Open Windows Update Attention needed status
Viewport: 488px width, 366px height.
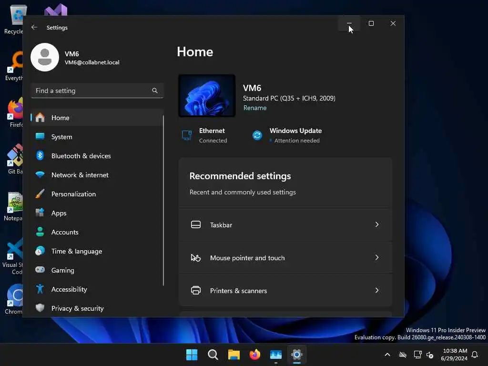click(x=287, y=135)
